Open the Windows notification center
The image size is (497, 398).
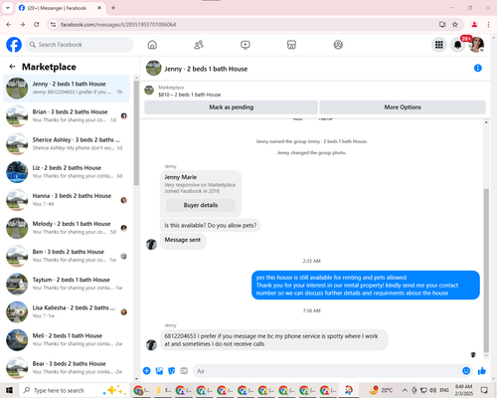pos(484,390)
